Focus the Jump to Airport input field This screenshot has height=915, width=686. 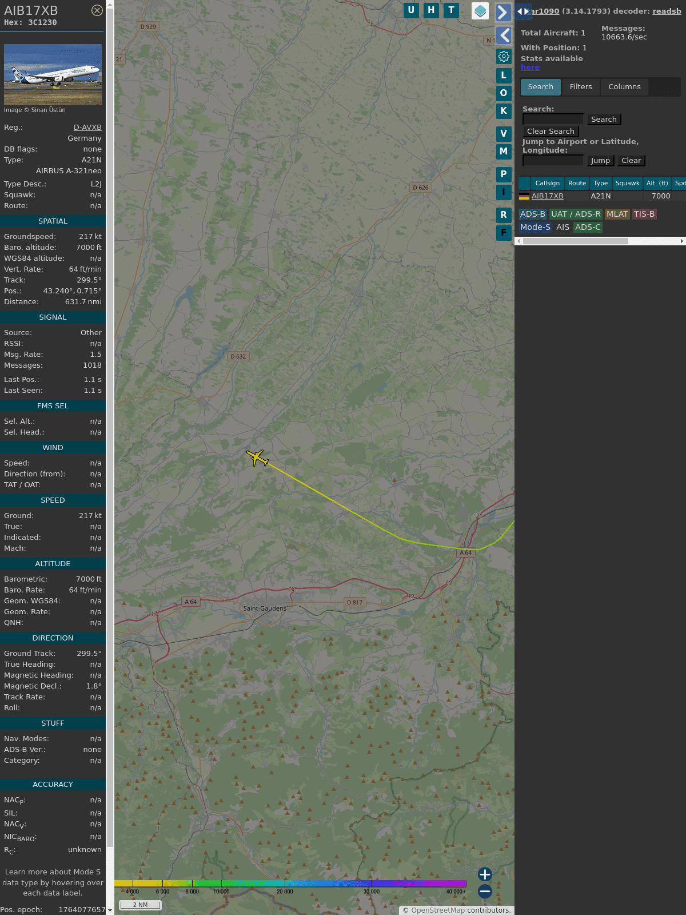point(553,160)
